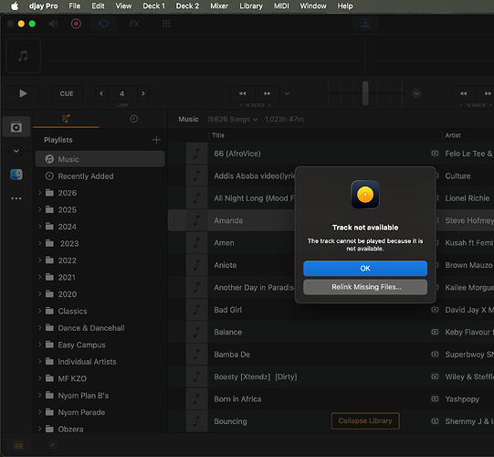
Task: Select the Bad Girl track row
Action: pos(331,310)
